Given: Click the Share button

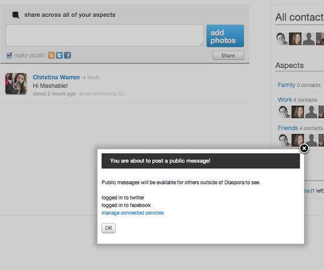Looking at the screenshot, I should click(228, 56).
